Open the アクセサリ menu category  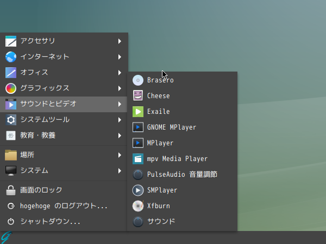point(64,41)
